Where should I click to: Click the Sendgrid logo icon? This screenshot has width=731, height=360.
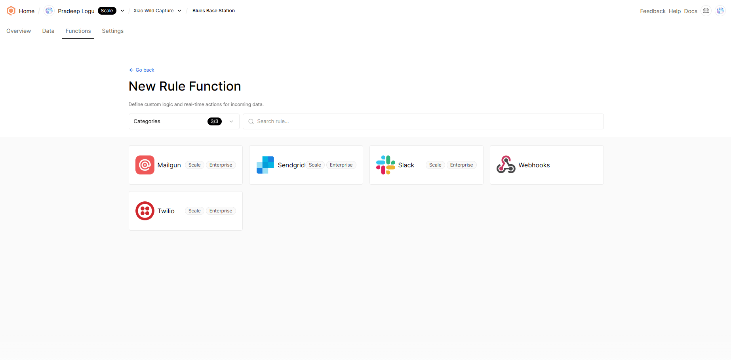(265, 165)
